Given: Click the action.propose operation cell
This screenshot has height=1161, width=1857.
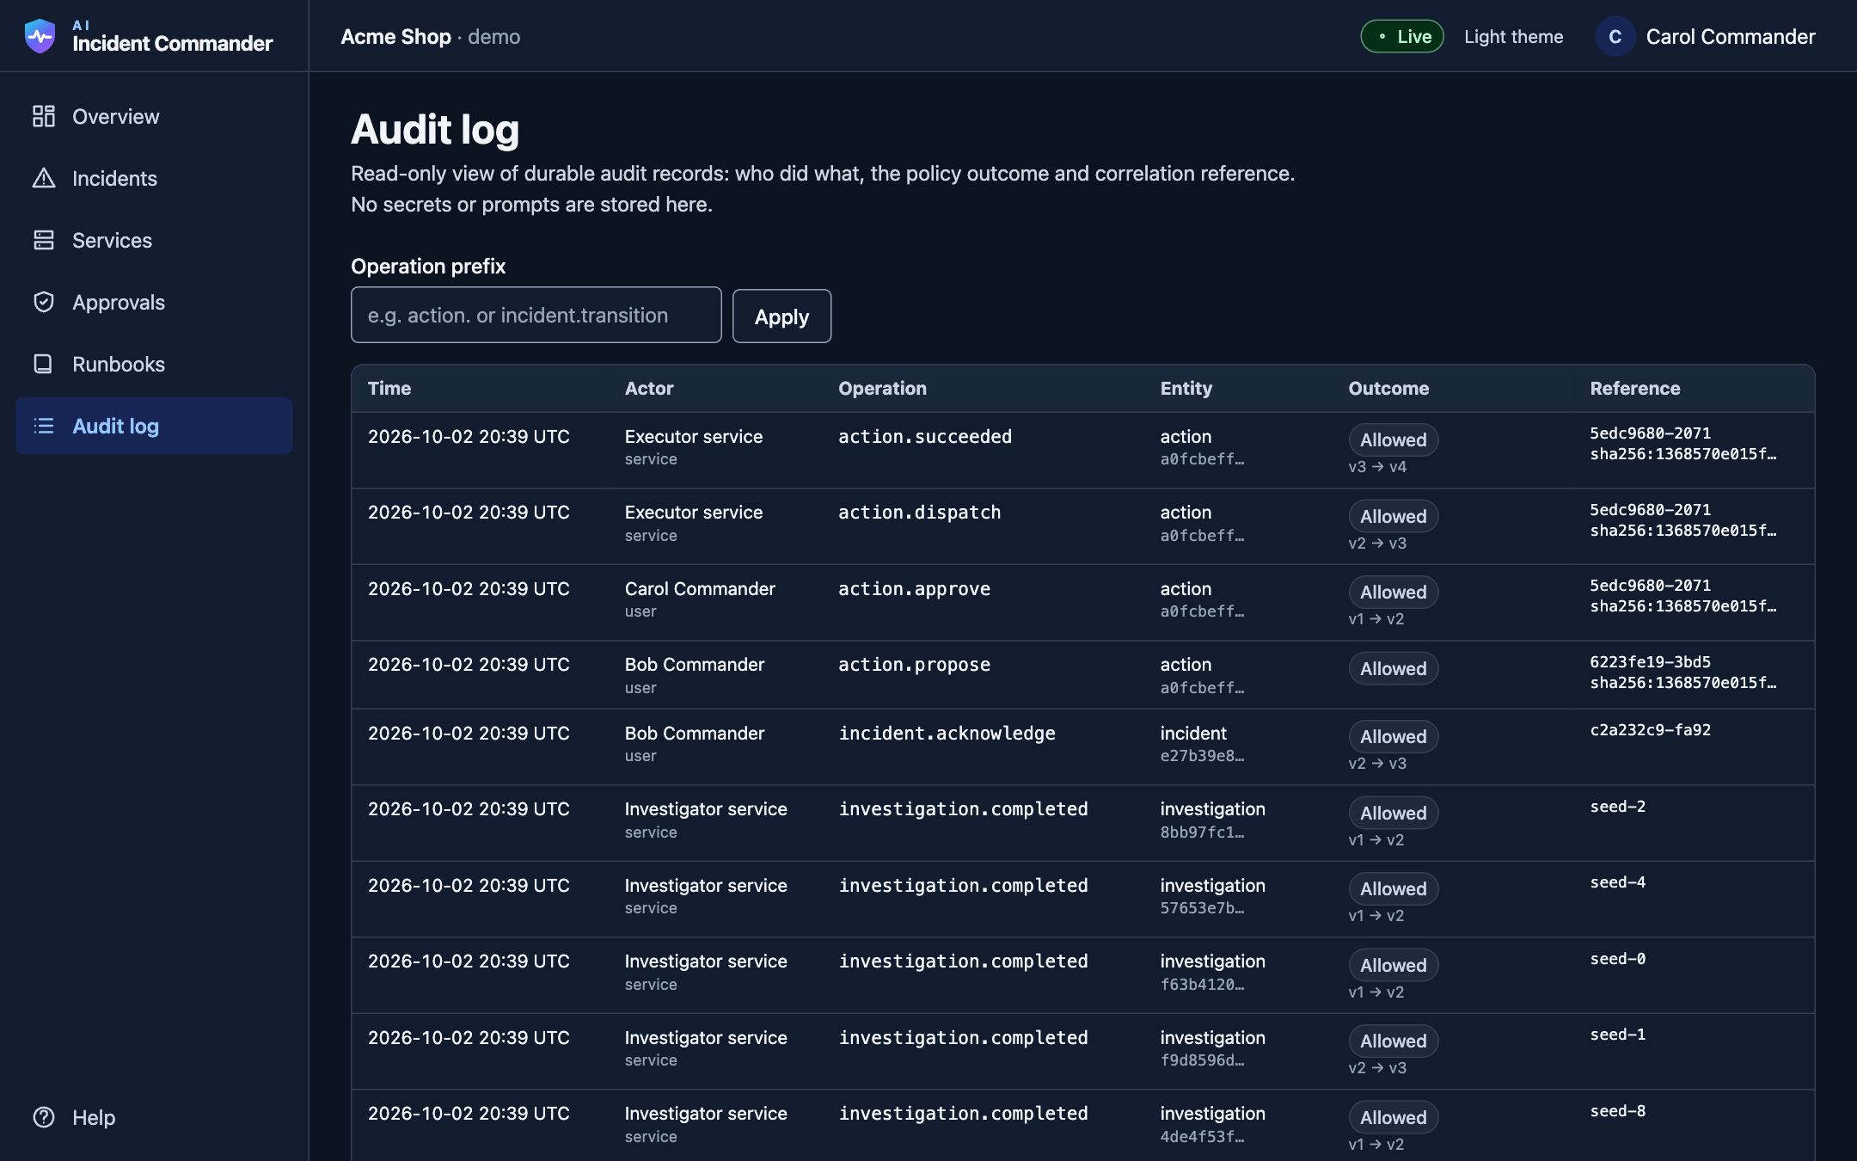Looking at the screenshot, I should 914,664.
